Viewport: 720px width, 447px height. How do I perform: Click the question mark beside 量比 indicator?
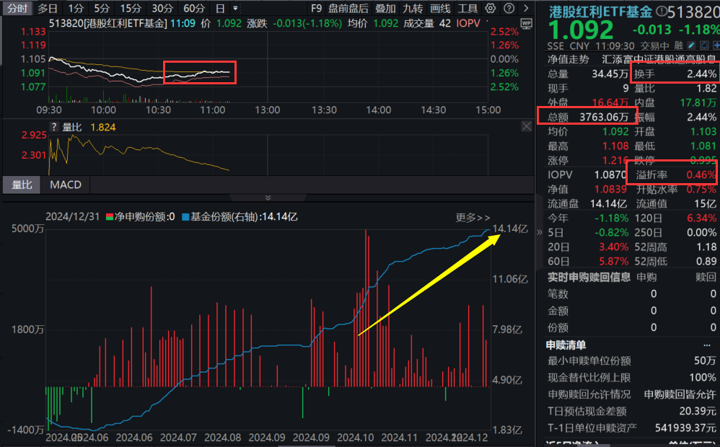[54, 128]
